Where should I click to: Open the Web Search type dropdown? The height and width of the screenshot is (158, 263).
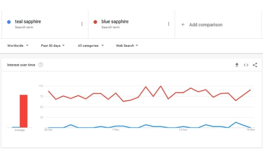click(127, 46)
